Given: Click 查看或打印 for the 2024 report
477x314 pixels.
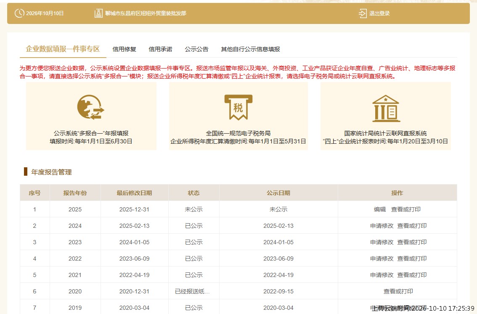Looking at the screenshot, I should [x=412, y=226].
